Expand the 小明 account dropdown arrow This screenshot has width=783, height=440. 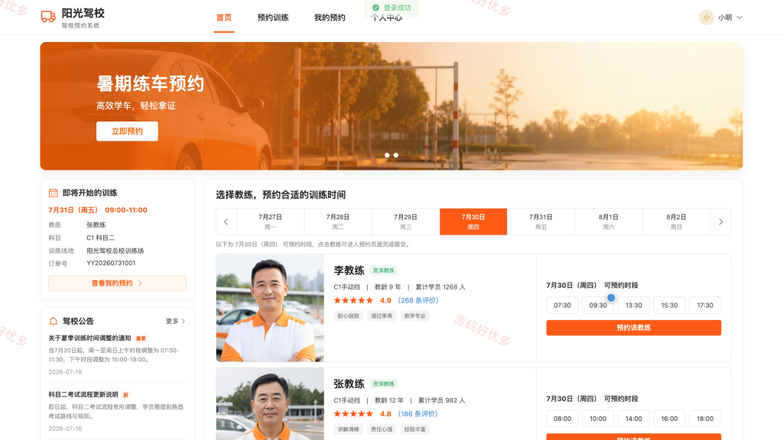(739, 18)
